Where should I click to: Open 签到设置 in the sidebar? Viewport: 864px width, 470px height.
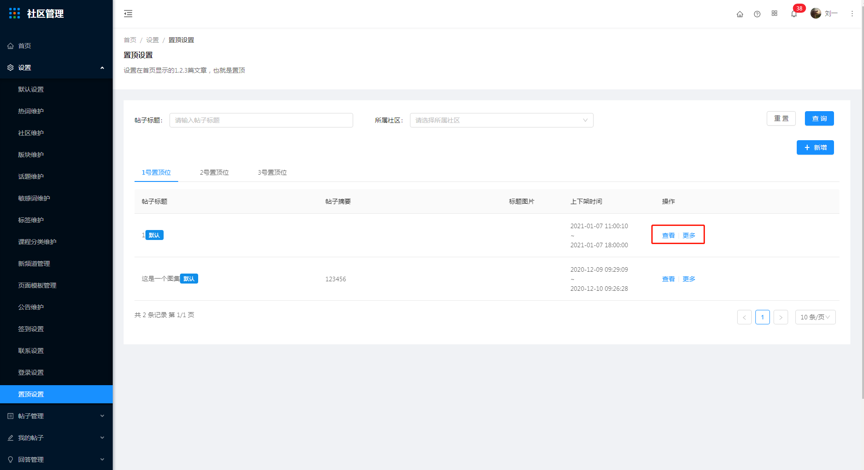pos(31,329)
